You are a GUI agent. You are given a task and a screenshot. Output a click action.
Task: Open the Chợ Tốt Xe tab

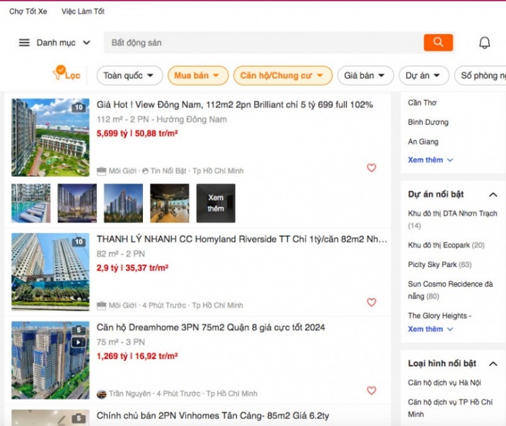click(28, 12)
